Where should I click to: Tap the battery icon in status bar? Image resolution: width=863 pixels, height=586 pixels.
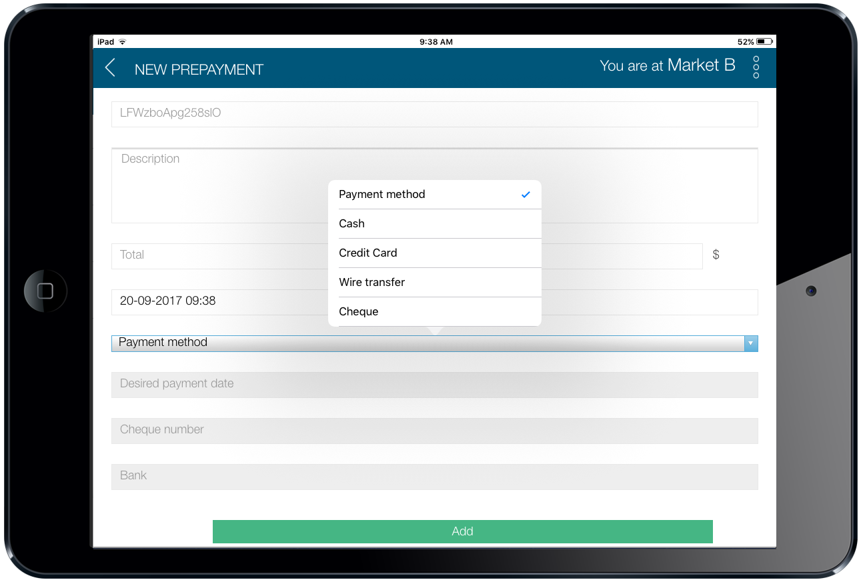point(765,41)
